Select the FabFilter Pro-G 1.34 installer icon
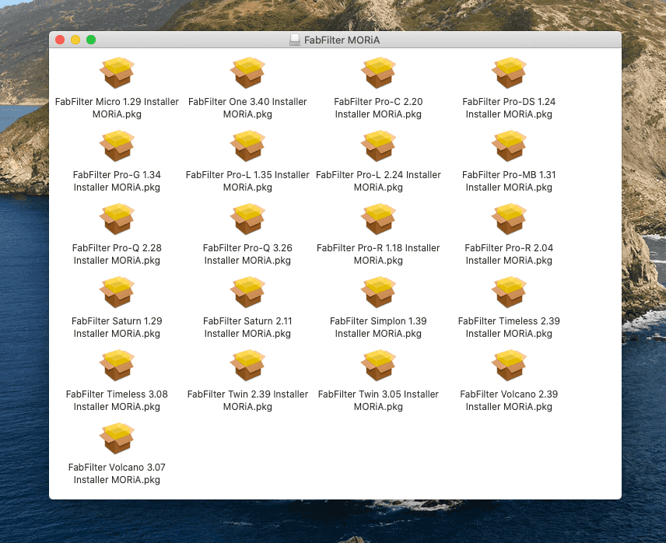The image size is (666, 543). 117,146
